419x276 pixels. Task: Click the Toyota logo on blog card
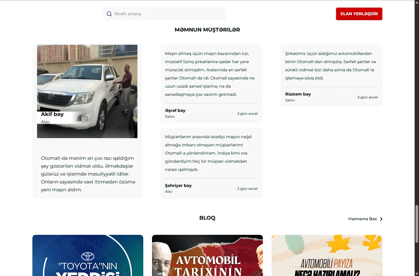[88, 256]
